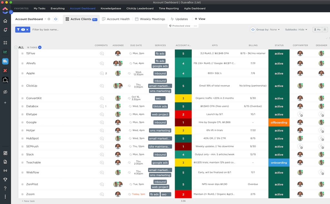Click the ClickUp logo
The width and height of the screenshot is (330, 204).
pos(5,10)
